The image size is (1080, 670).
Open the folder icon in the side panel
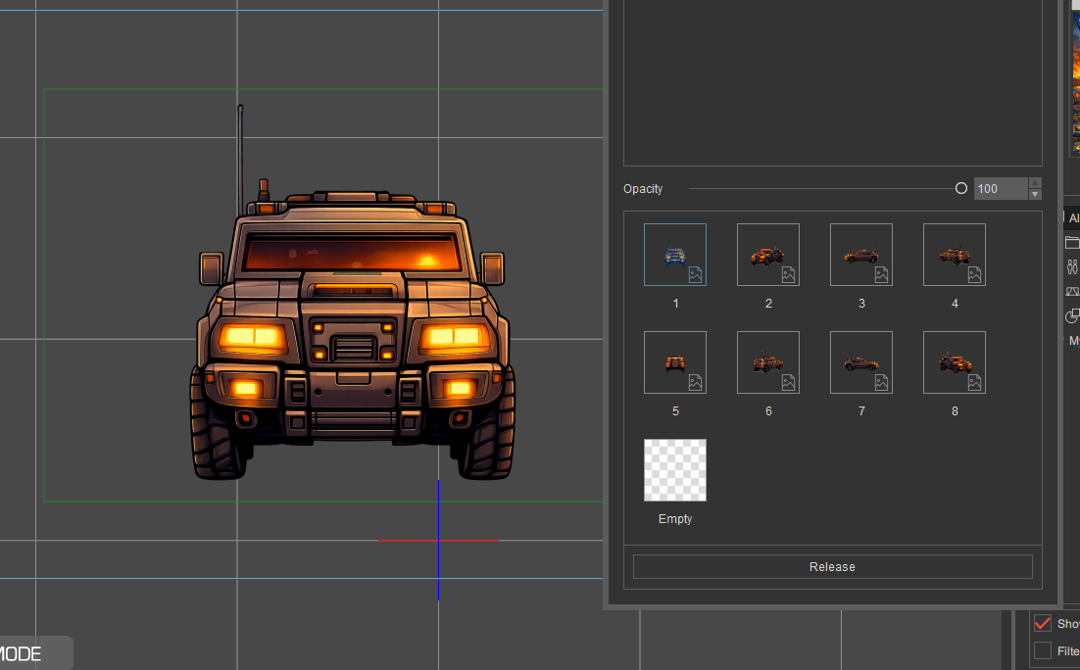(1072, 242)
